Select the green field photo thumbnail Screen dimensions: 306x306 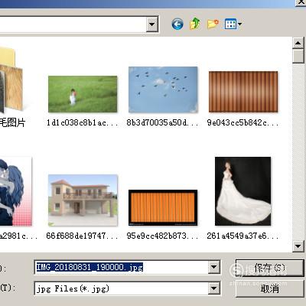(83, 94)
